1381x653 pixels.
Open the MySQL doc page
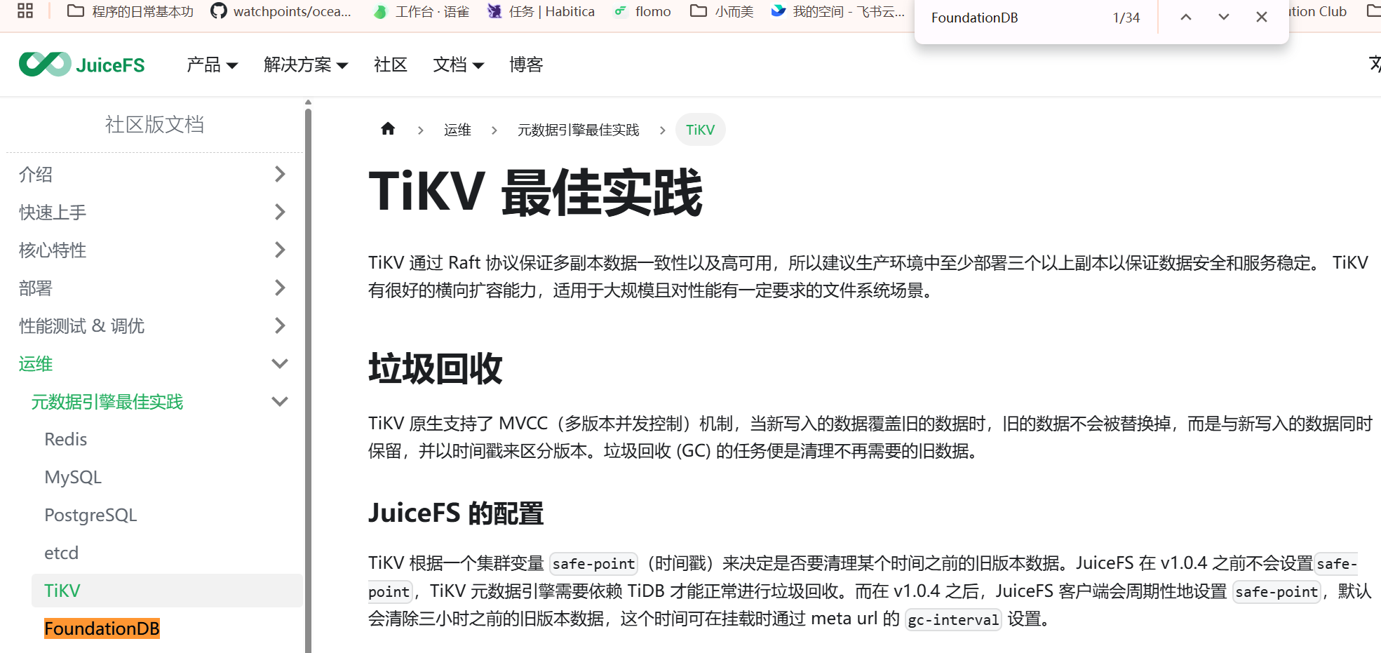(73, 477)
